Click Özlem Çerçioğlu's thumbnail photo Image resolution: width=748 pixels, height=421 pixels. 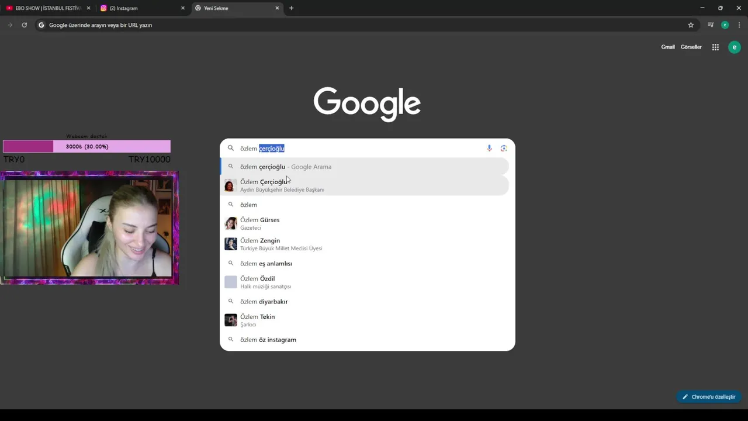231,185
